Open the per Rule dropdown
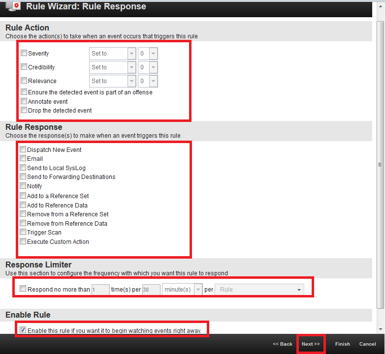Screen dimensions: 385x354 260,290
